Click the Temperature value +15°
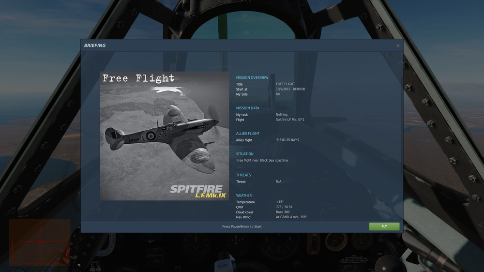 click(x=280, y=202)
